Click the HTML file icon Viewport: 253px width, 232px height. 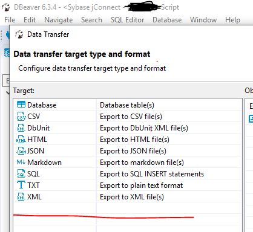coord(21,139)
